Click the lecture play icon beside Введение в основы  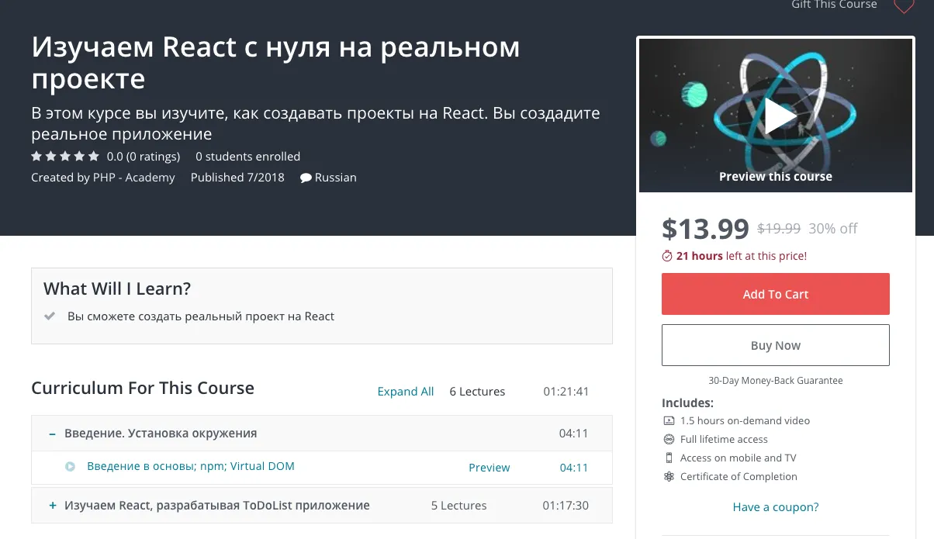pos(71,467)
